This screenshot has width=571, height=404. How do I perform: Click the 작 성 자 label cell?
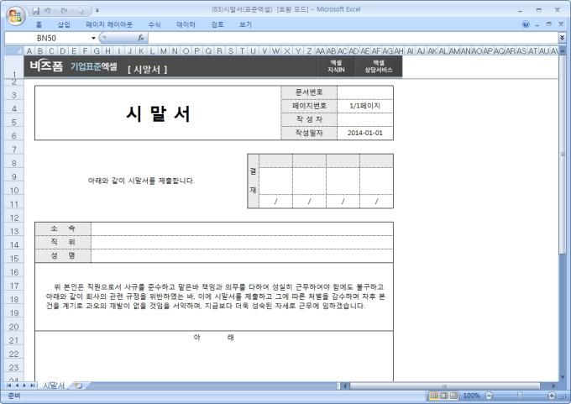point(309,119)
